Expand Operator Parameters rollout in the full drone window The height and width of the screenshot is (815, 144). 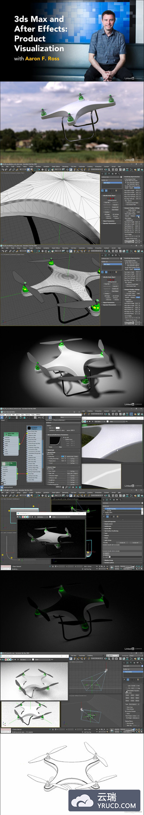pyautogui.click(x=111, y=305)
